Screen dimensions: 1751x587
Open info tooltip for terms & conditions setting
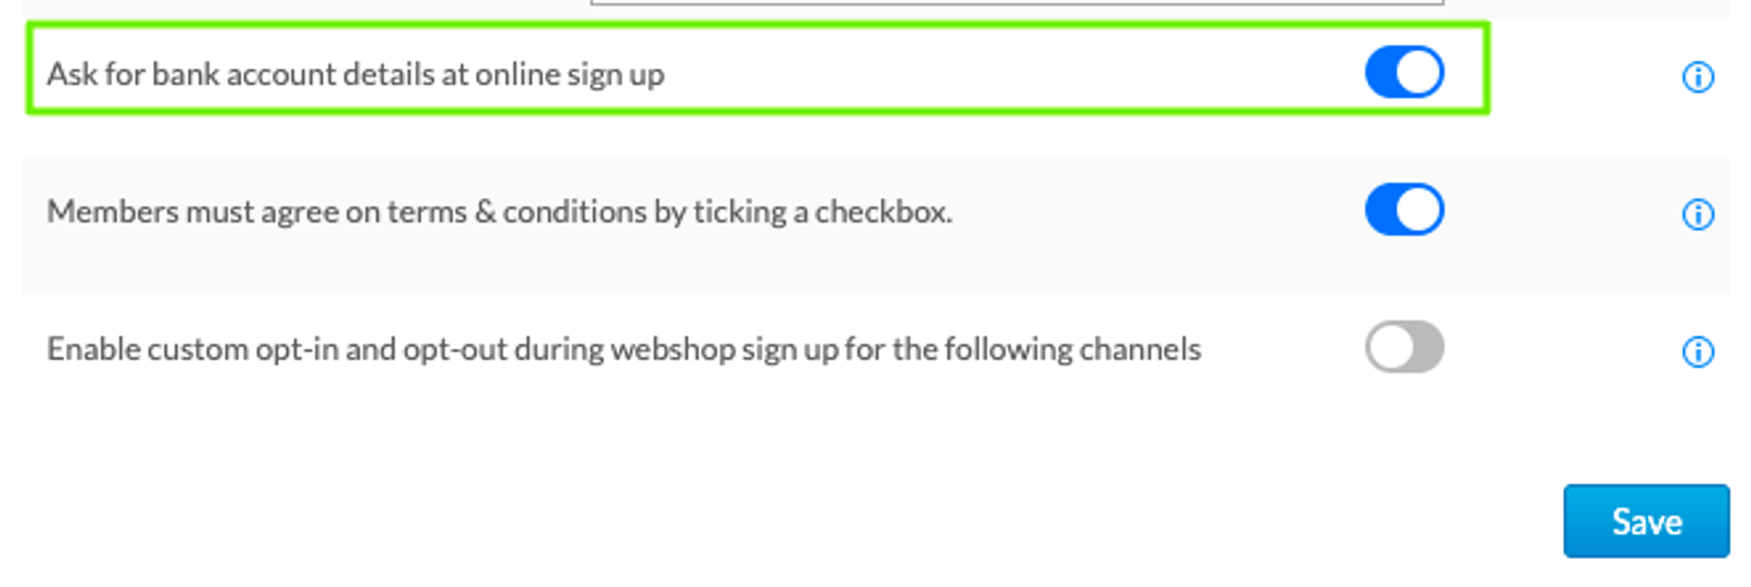(x=1697, y=214)
